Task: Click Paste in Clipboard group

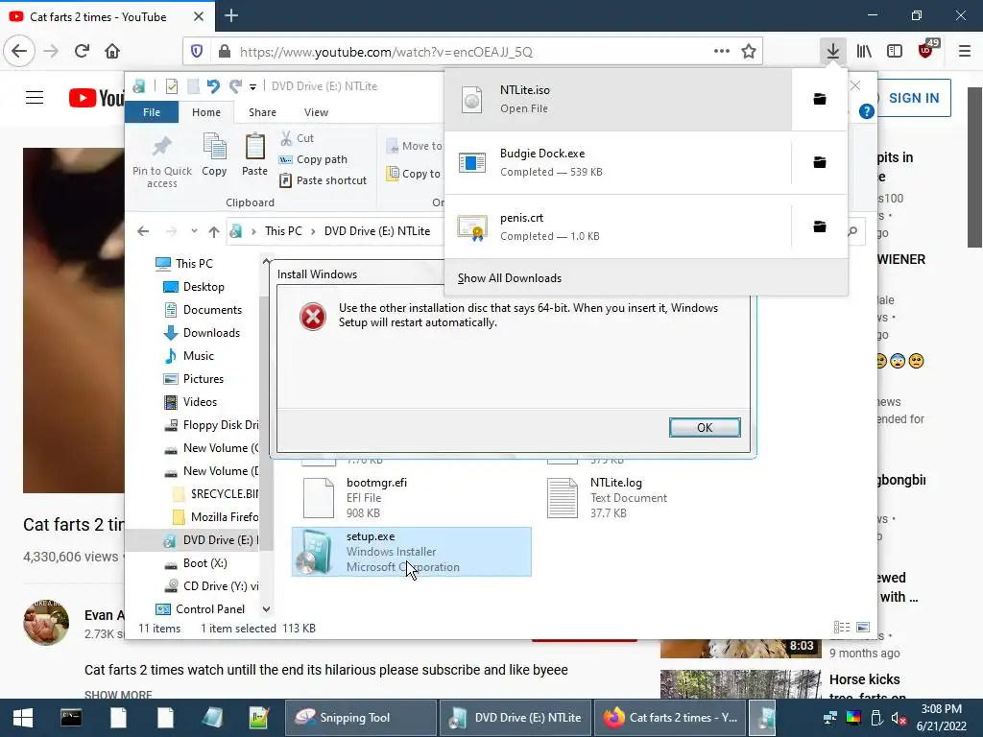Action: pyautogui.click(x=254, y=155)
